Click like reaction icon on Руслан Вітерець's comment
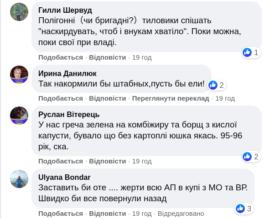The height and width of the screenshot is (219, 280). pyautogui.click(x=247, y=157)
